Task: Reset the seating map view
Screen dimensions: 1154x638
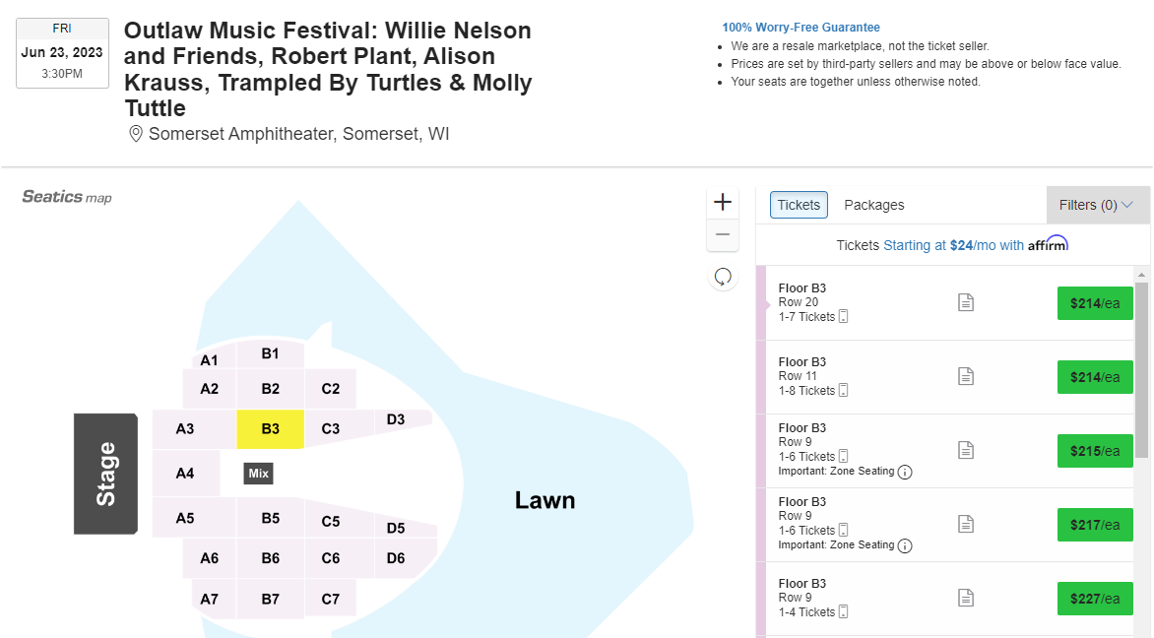Action: pos(723,277)
